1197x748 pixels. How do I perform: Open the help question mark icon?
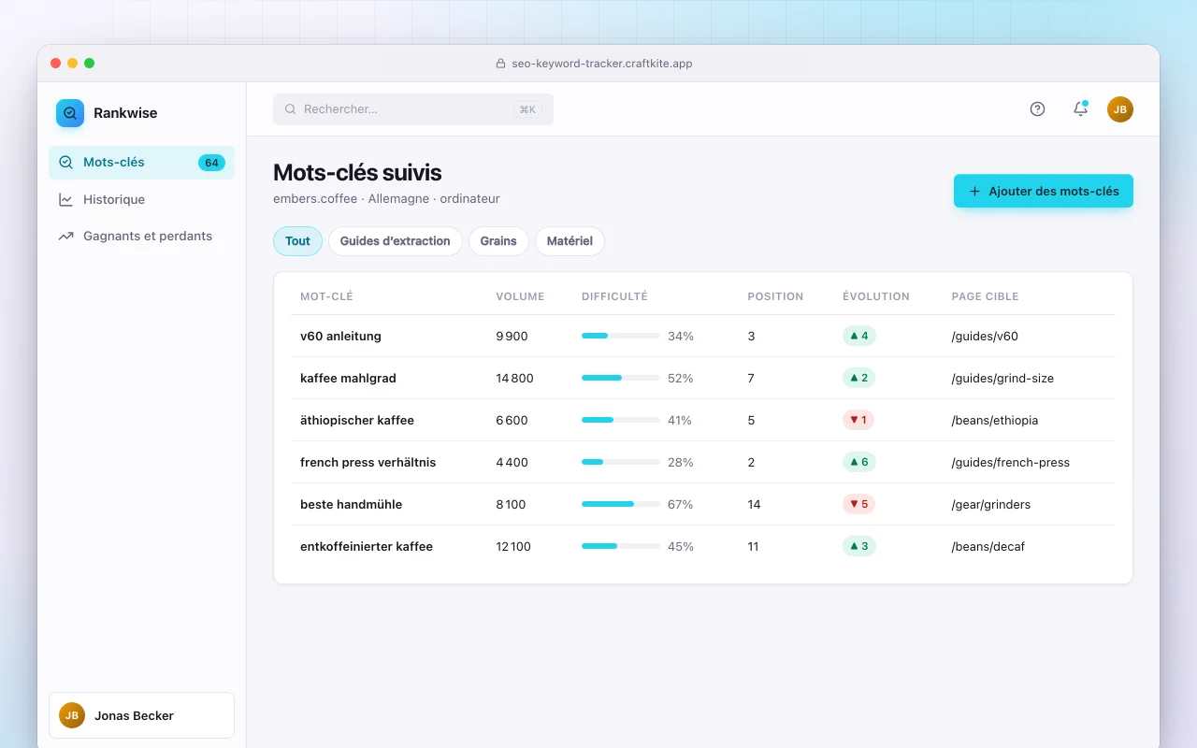coord(1037,109)
